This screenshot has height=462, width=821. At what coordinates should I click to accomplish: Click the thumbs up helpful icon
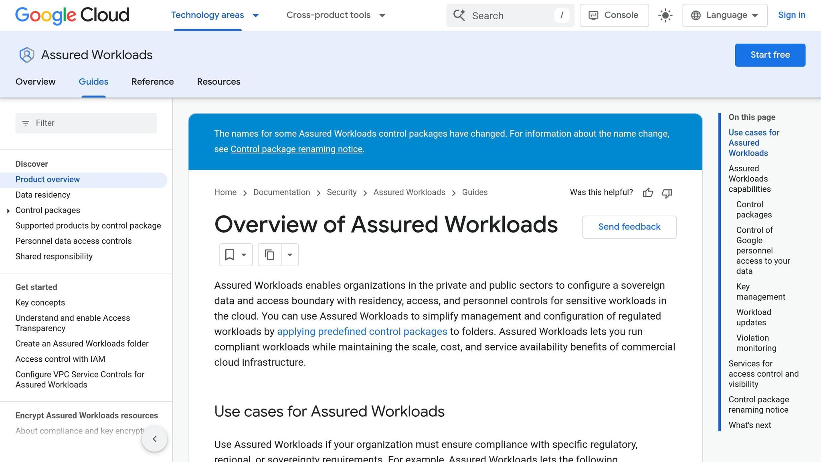(x=648, y=193)
